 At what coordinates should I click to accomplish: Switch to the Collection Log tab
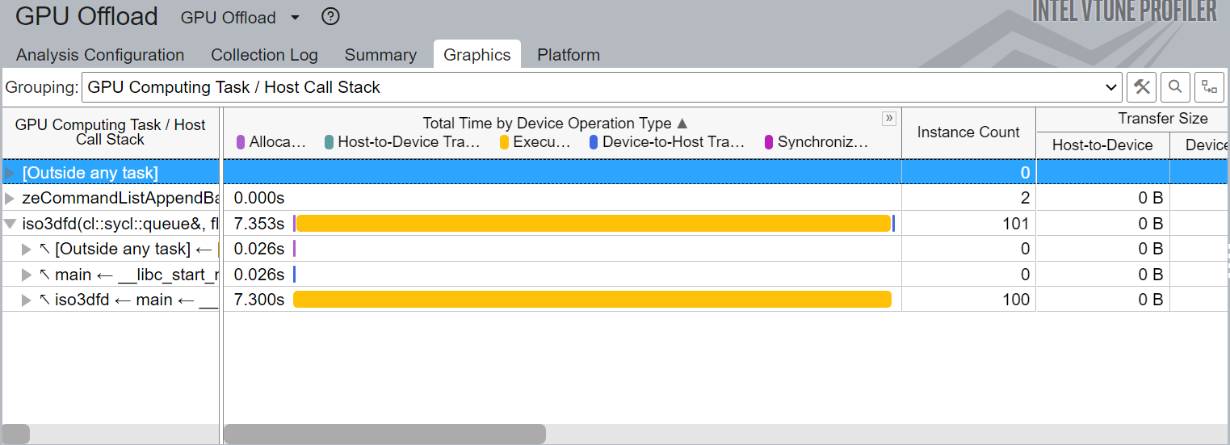(x=264, y=55)
